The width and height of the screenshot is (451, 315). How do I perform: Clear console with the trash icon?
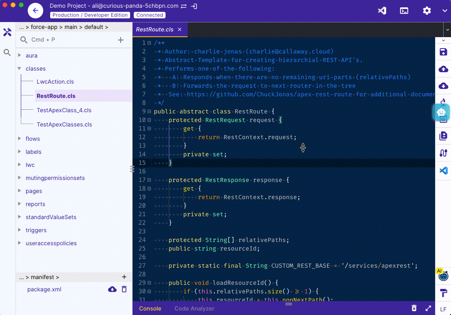point(414,308)
